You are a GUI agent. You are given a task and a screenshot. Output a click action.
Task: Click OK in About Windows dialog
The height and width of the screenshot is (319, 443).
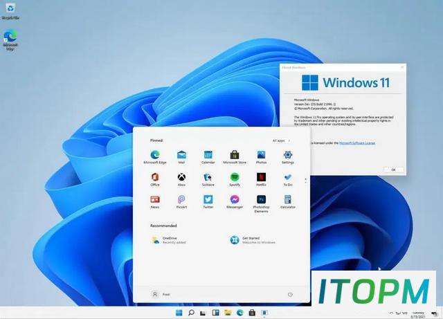pos(393,170)
